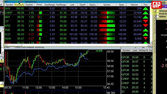The height and width of the screenshot is (94, 167).
Task: Sort by the DayRange column header
Action: point(50,5)
